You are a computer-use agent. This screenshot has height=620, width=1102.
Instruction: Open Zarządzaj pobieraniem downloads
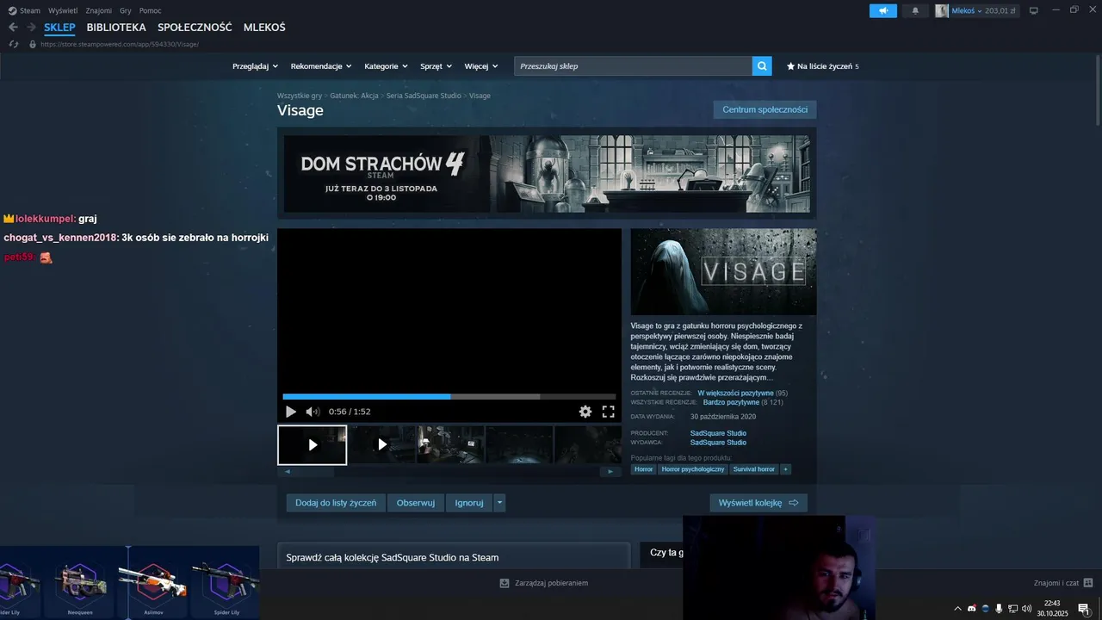[x=544, y=583]
